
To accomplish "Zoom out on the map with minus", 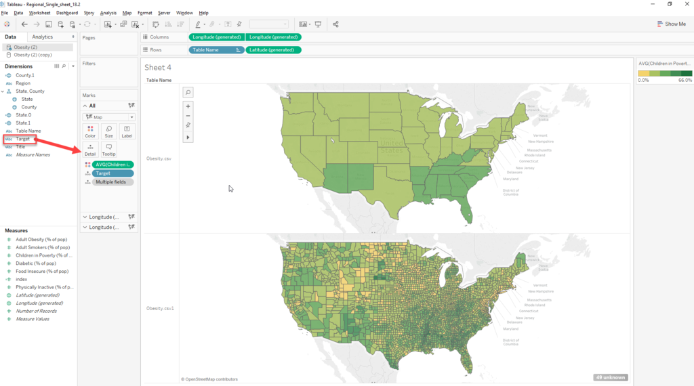I will [188, 116].
